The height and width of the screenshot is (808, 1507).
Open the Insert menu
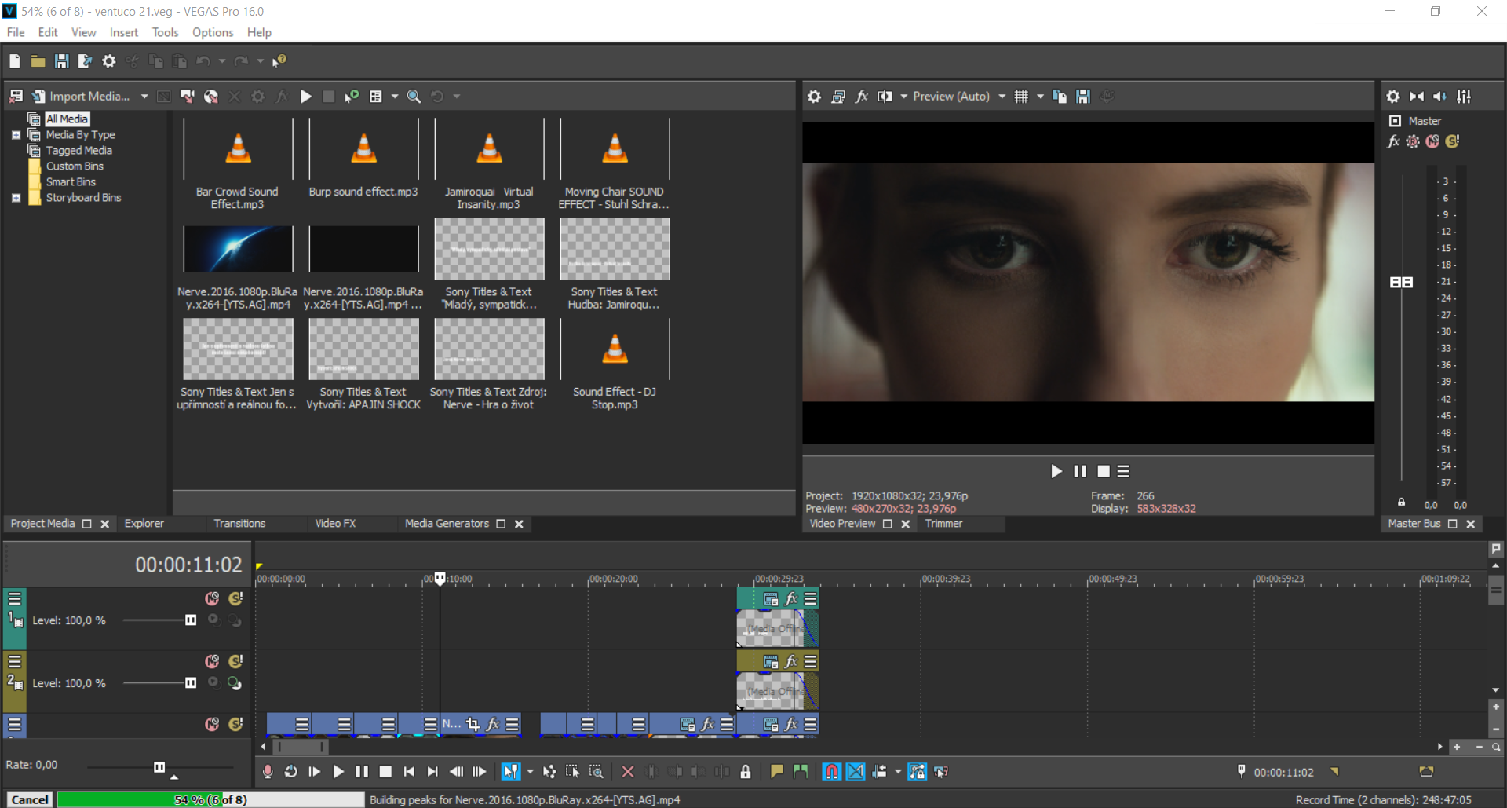(x=123, y=32)
